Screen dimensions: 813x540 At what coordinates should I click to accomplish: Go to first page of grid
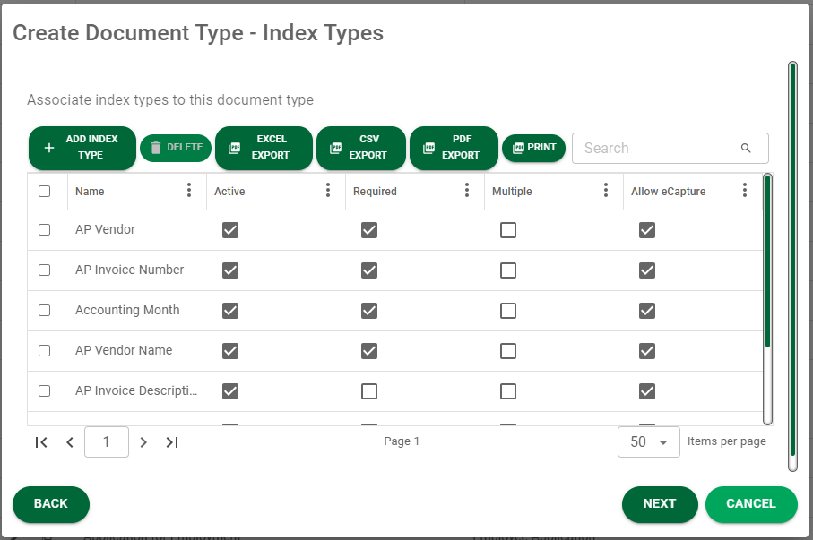point(41,442)
